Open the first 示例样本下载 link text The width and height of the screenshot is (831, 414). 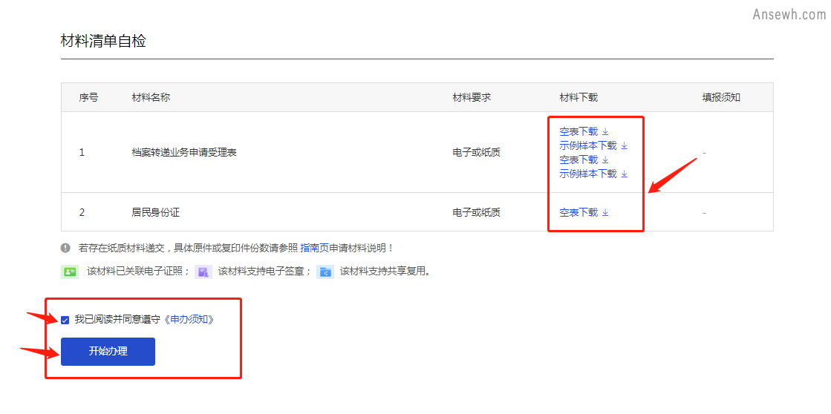click(x=587, y=146)
